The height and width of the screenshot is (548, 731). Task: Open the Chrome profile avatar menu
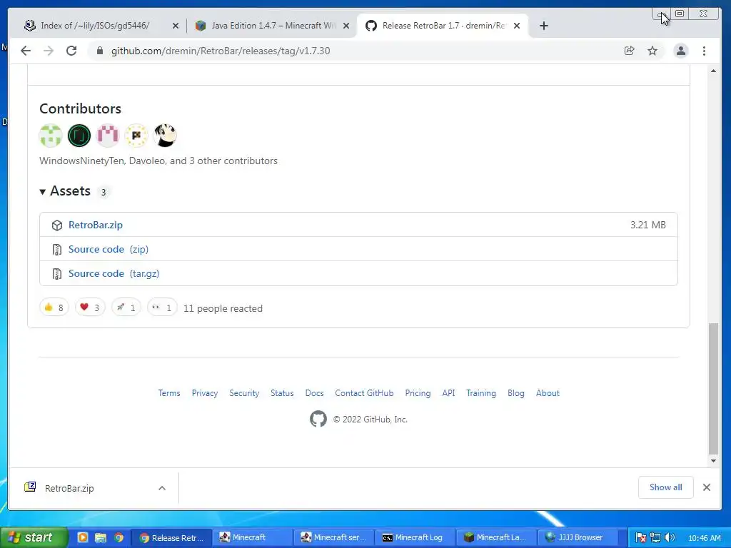tap(680, 51)
